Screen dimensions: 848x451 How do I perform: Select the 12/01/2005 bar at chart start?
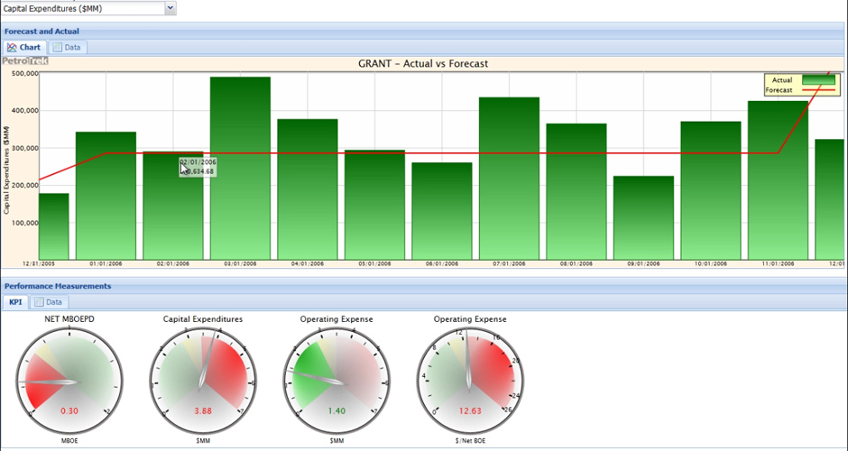(x=53, y=225)
